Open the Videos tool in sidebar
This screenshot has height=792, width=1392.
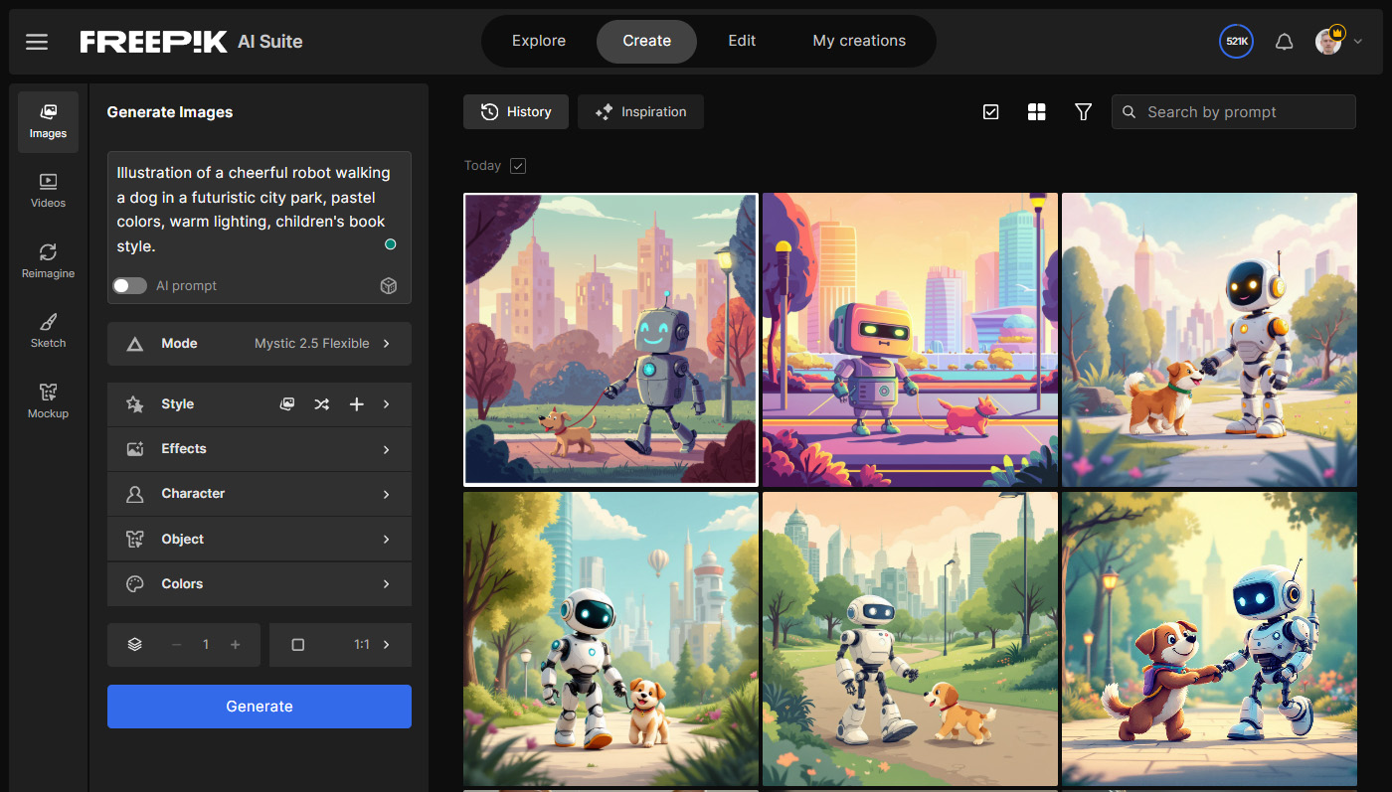coord(48,191)
